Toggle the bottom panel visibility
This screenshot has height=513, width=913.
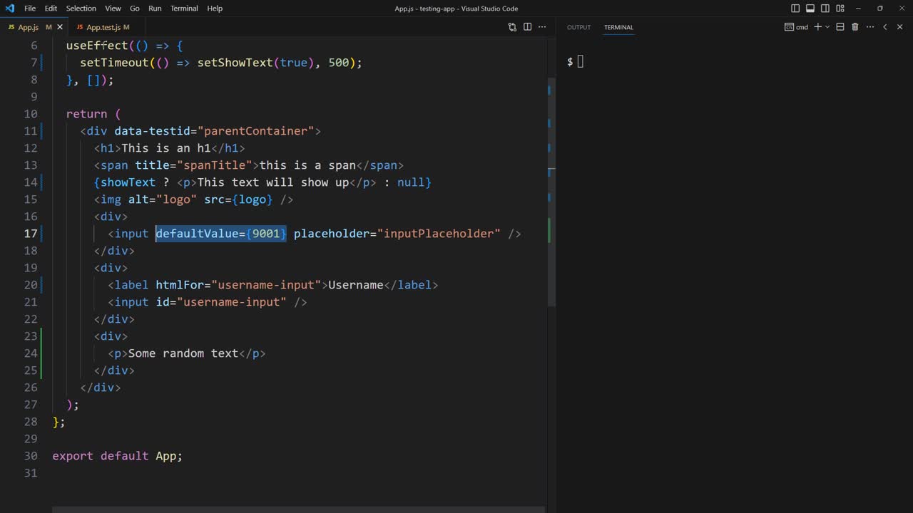point(810,9)
